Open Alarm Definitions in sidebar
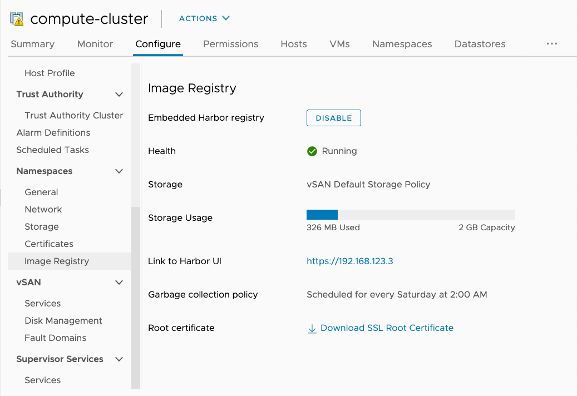 53,133
